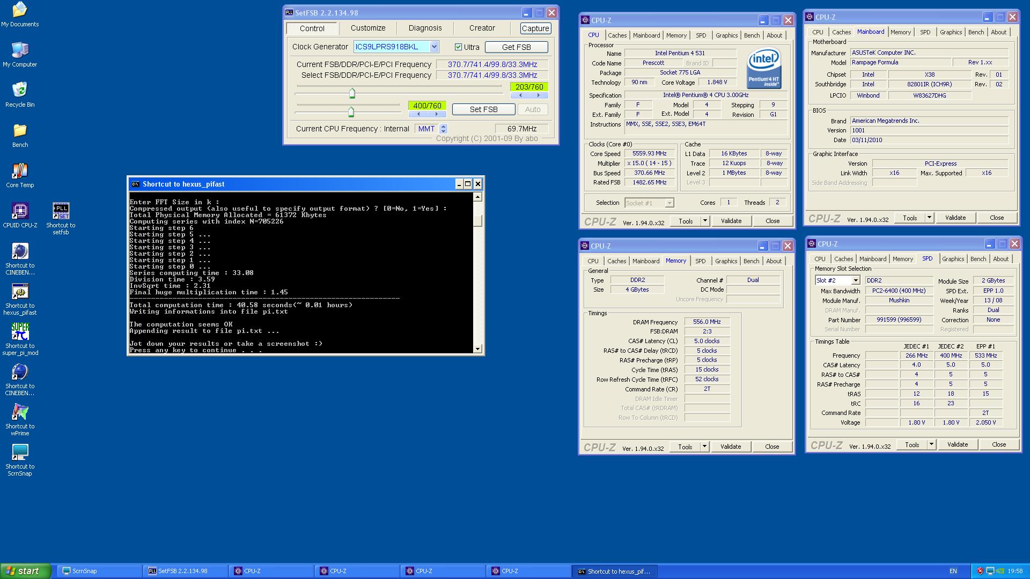Launch Shortcut to wPrime icon
1030x579 pixels.
coord(20,419)
